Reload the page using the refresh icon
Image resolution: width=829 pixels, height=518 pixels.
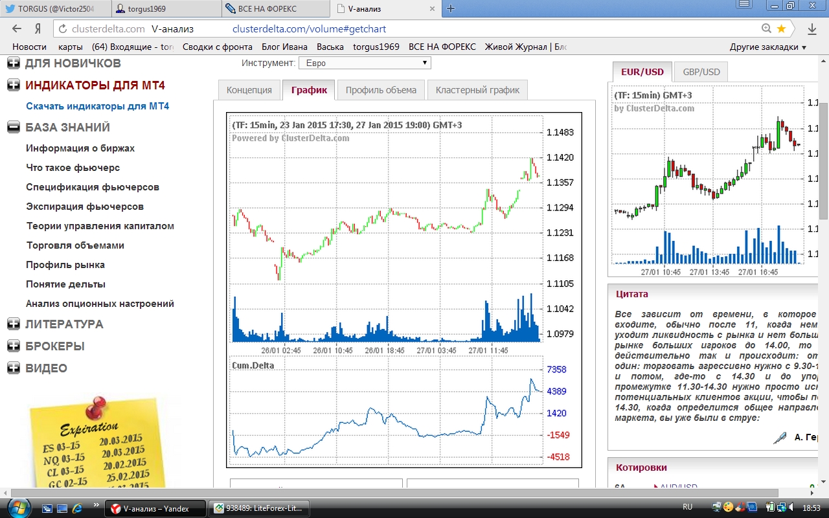click(x=62, y=29)
